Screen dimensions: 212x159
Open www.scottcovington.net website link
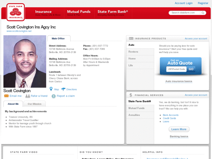pos(19,31)
